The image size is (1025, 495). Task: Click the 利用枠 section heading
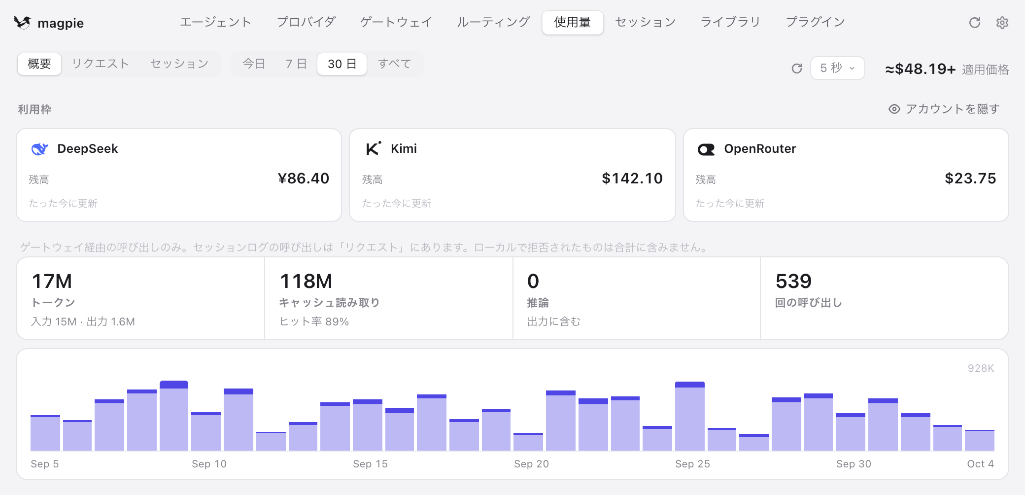point(34,109)
